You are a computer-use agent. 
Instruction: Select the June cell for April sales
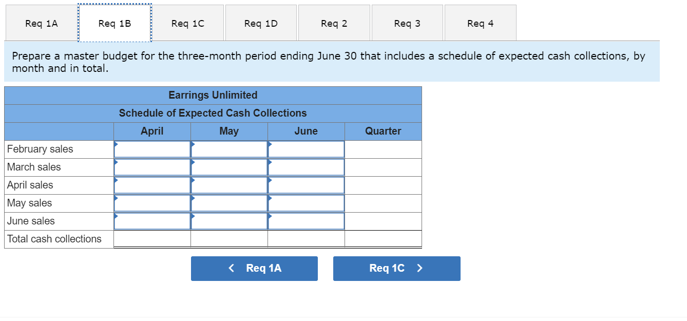click(x=306, y=185)
